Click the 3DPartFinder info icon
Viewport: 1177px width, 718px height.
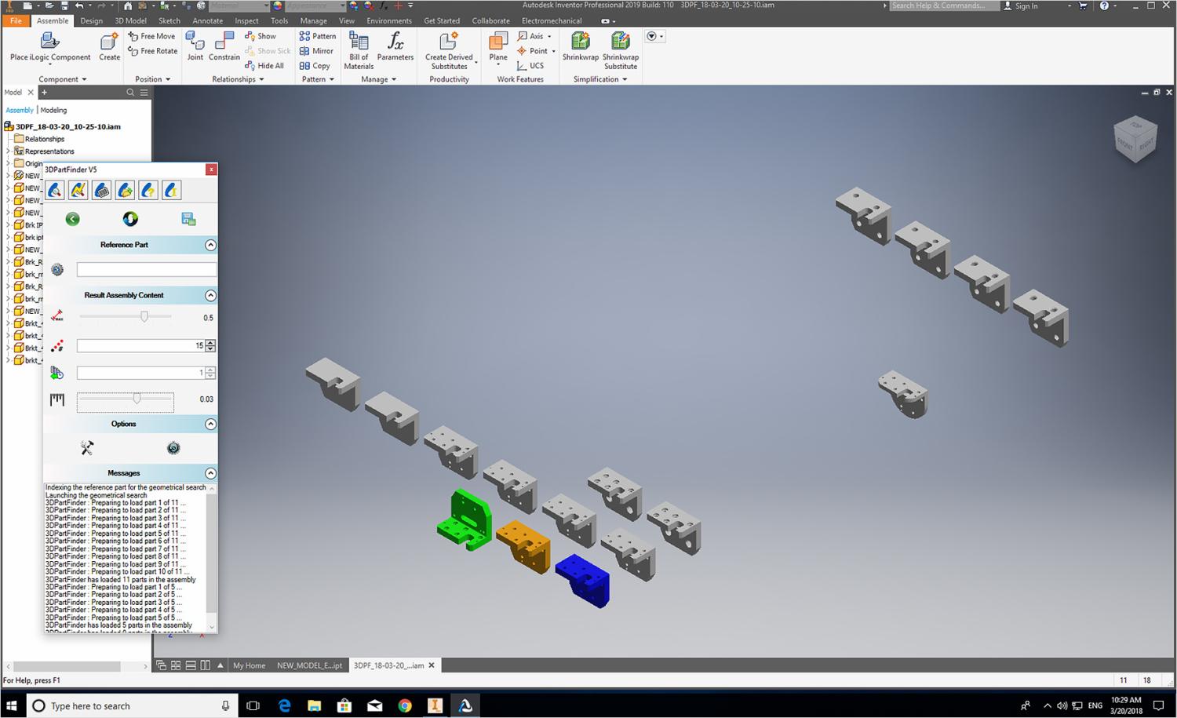point(171,190)
